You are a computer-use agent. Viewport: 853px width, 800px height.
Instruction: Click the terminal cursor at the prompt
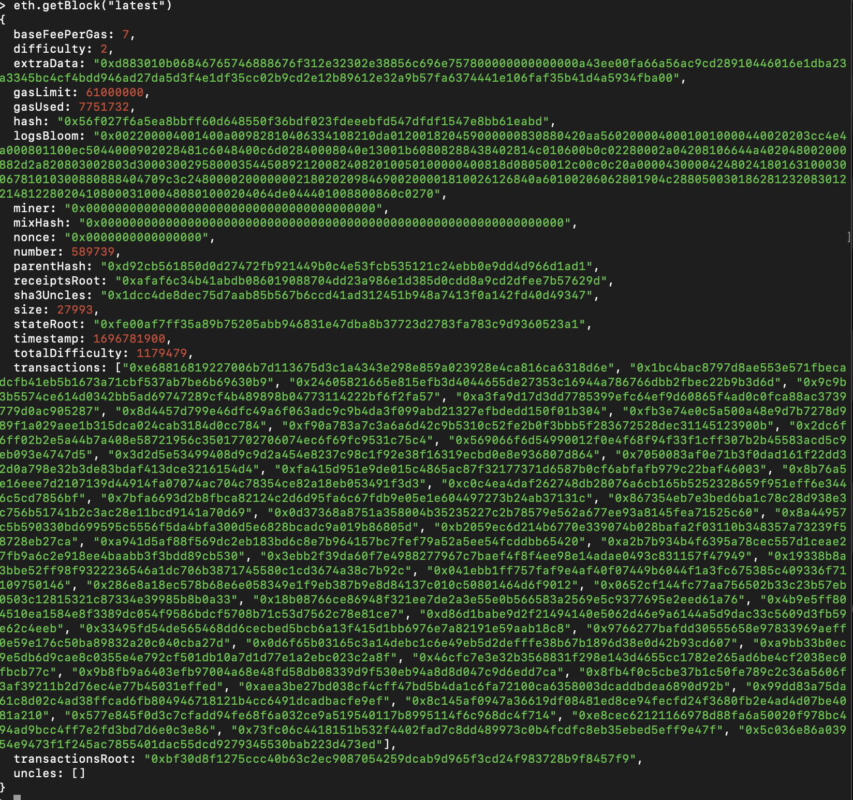click(x=17, y=797)
